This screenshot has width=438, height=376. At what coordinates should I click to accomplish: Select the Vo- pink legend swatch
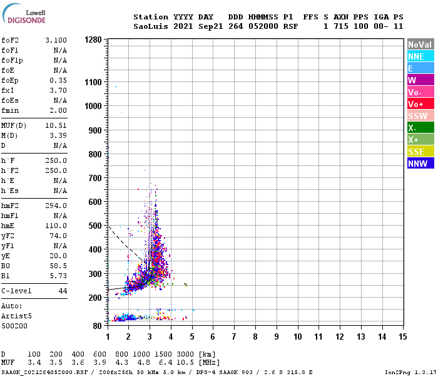[420, 92]
